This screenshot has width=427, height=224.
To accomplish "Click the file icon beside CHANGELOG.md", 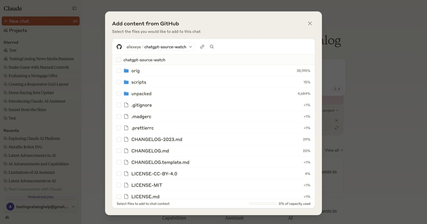I will click(126, 151).
